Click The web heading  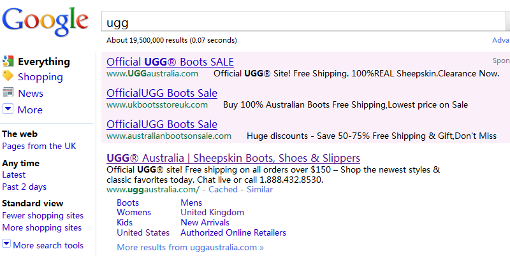tap(20, 134)
